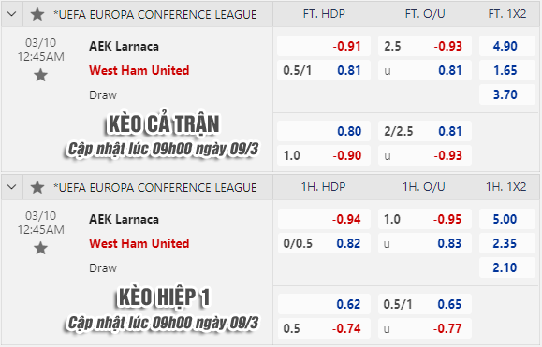Image resolution: width=542 pixels, height=347 pixels.
Task: Select full-time 1X2 odds 4.90 for AEK Larnaca
Action: click(506, 46)
